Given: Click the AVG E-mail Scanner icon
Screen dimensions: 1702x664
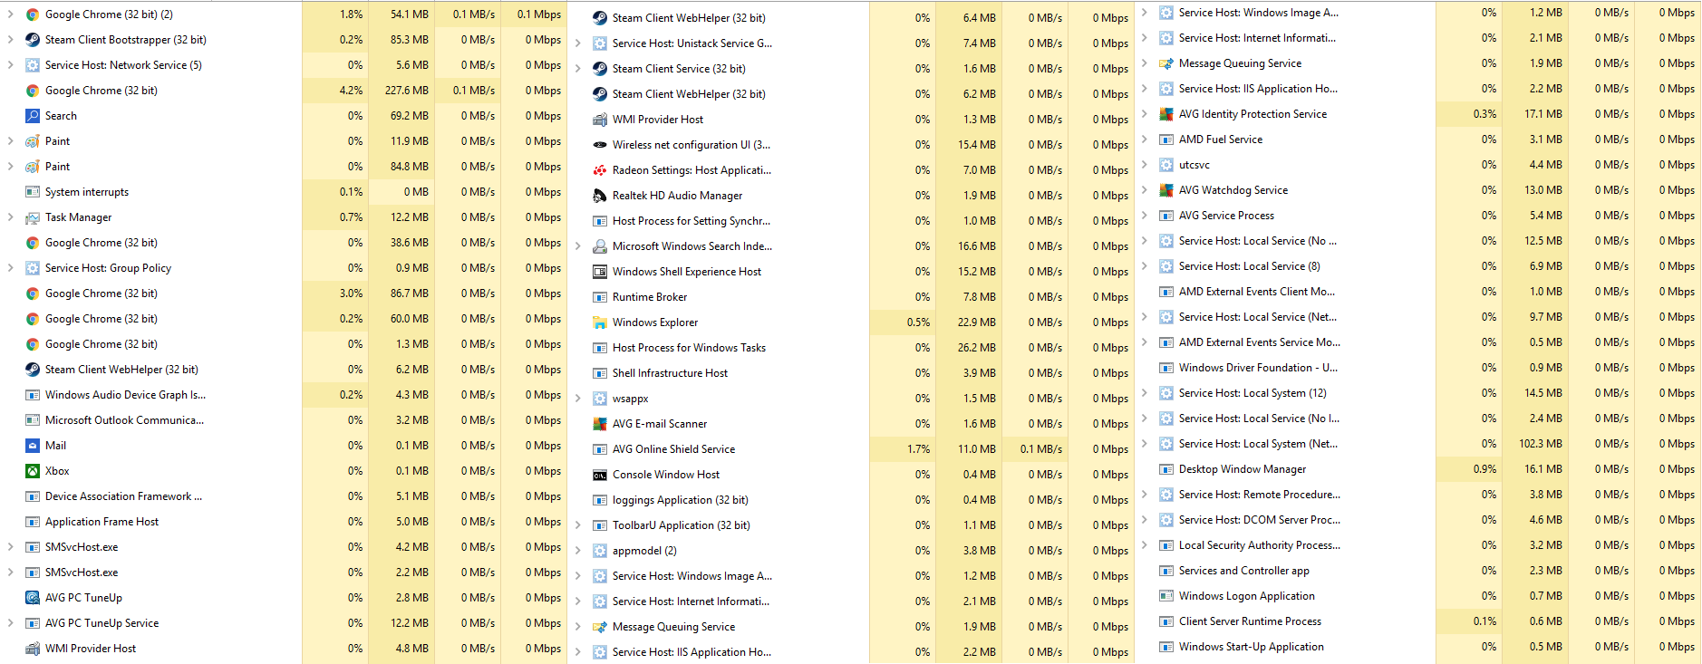Looking at the screenshot, I should tap(600, 424).
